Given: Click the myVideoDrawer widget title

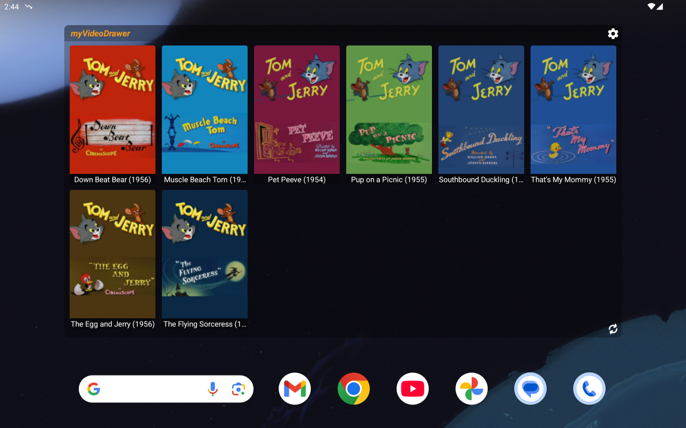Looking at the screenshot, I should [101, 34].
